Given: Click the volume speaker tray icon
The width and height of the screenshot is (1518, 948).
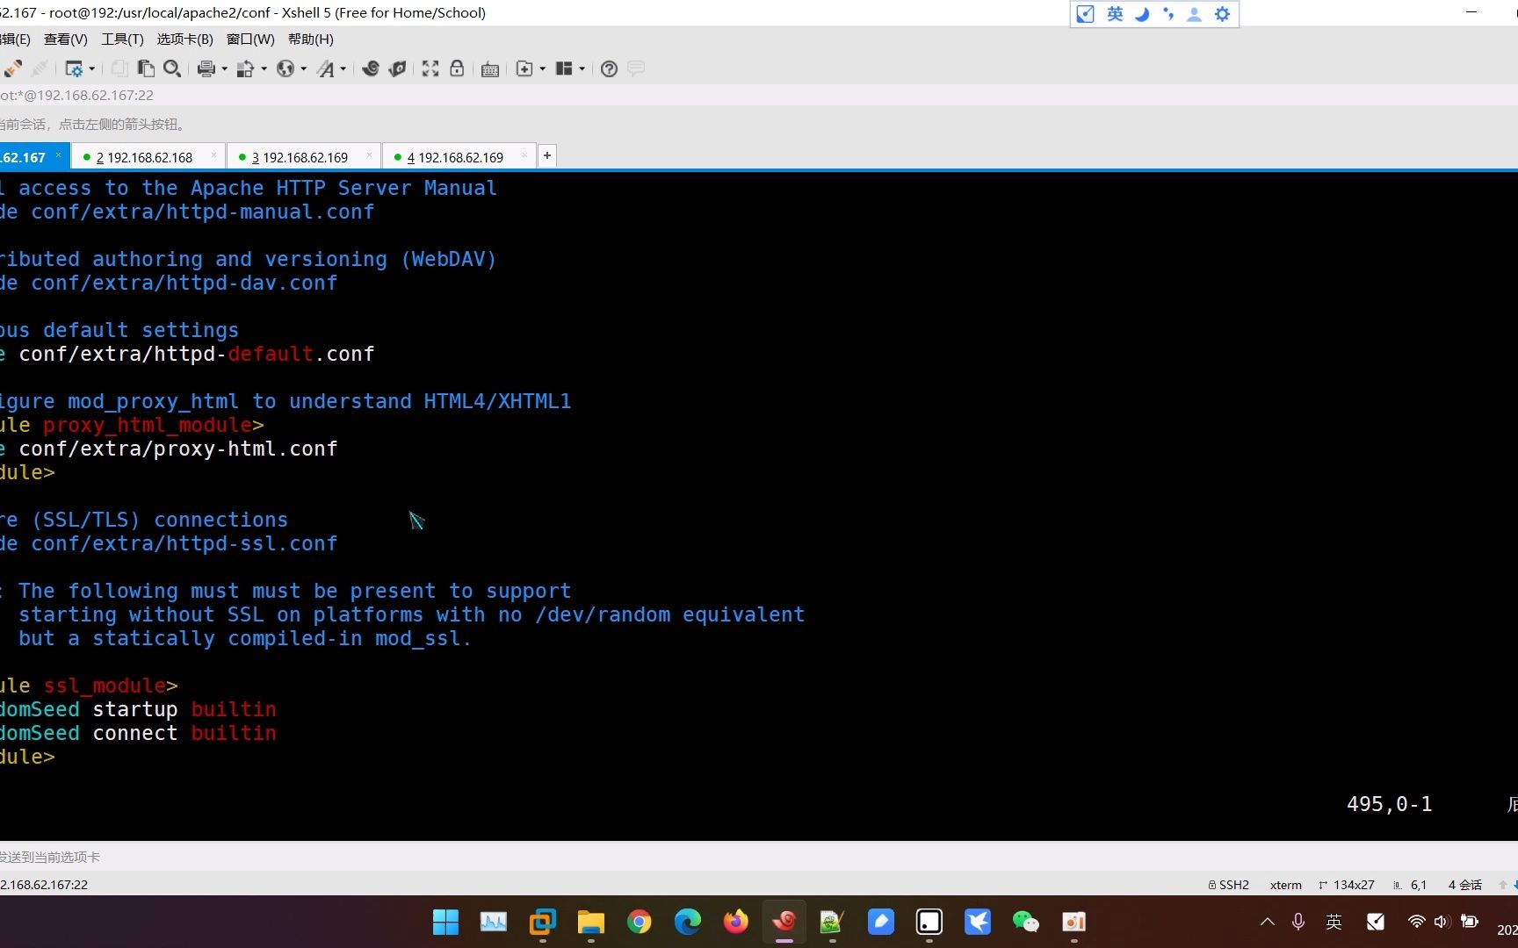Looking at the screenshot, I should 1442,922.
